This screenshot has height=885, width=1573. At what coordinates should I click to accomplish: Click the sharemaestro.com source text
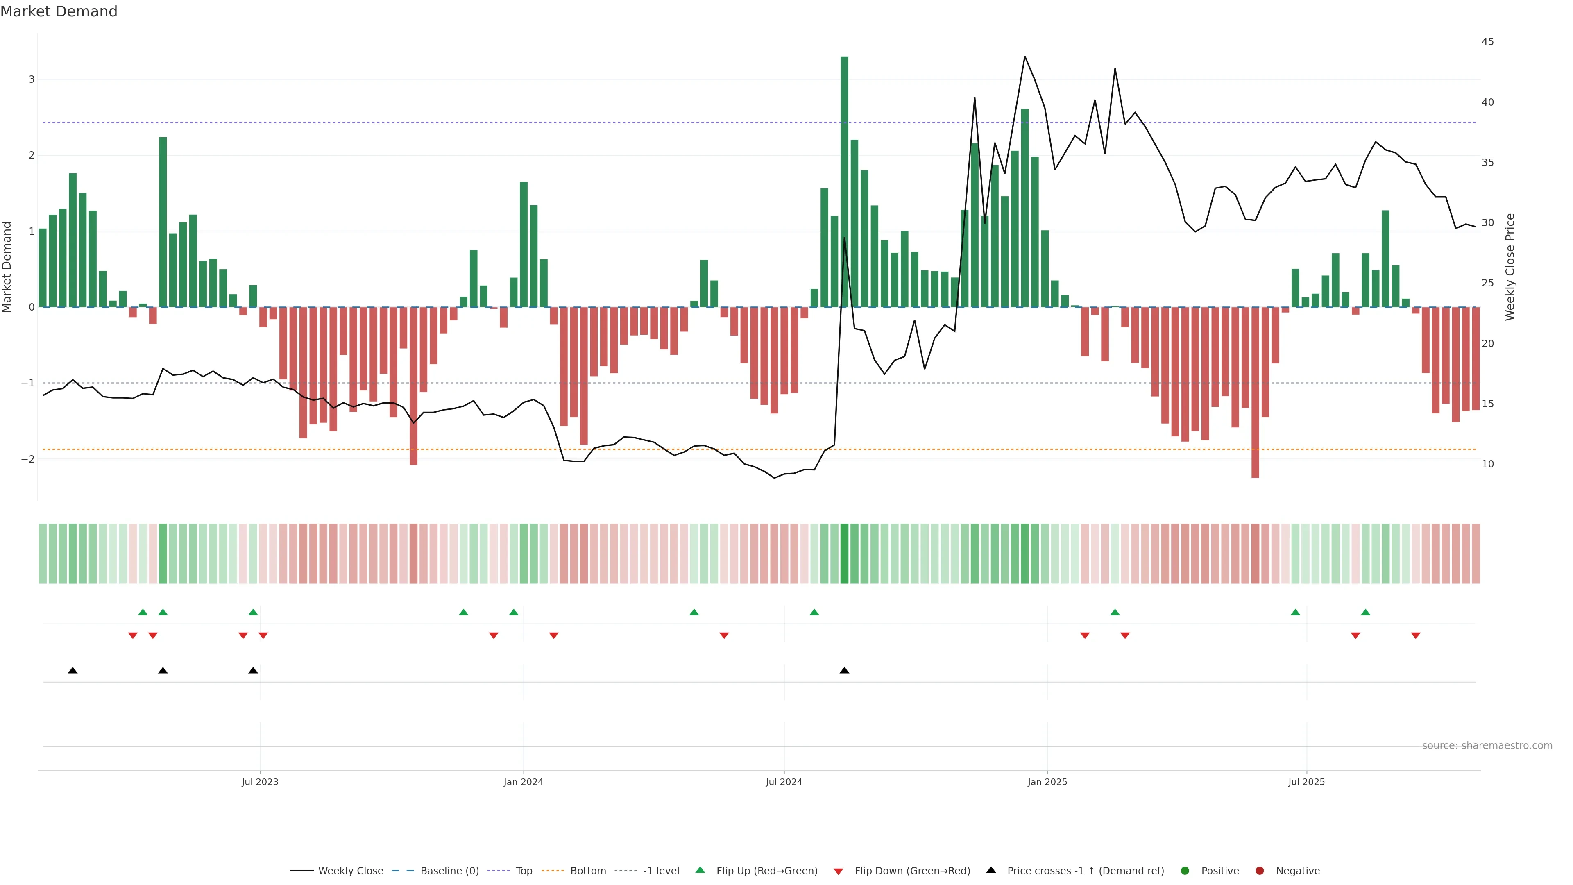point(1487,745)
